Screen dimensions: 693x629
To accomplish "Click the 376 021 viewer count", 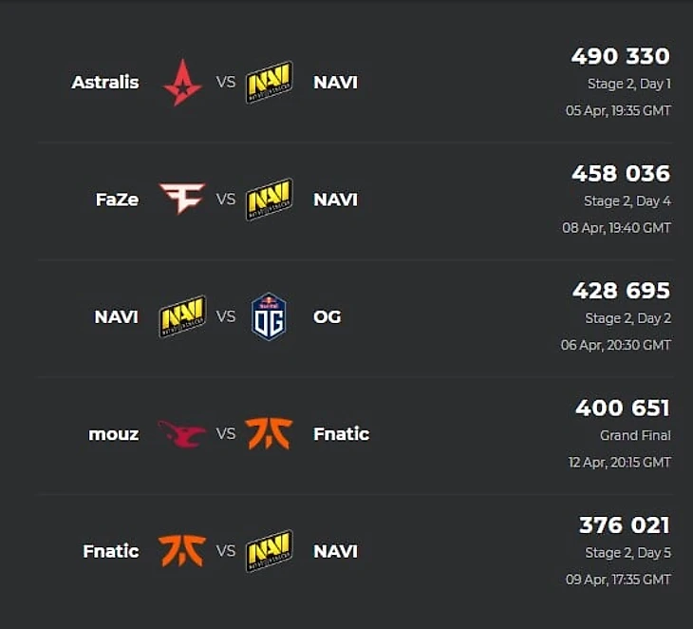I will tap(624, 524).
